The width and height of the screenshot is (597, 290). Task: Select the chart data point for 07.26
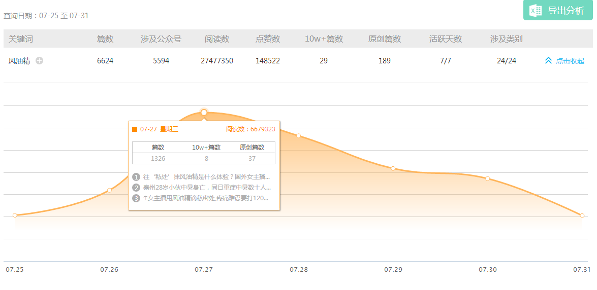[109, 190]
